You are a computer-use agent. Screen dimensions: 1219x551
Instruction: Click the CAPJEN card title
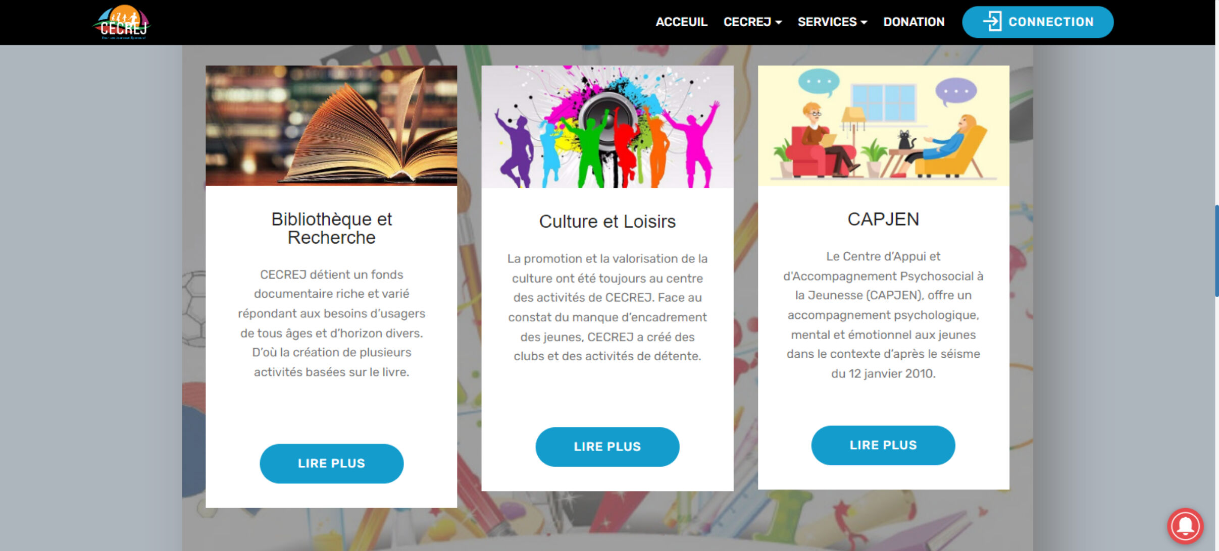[x=883, y=219]
